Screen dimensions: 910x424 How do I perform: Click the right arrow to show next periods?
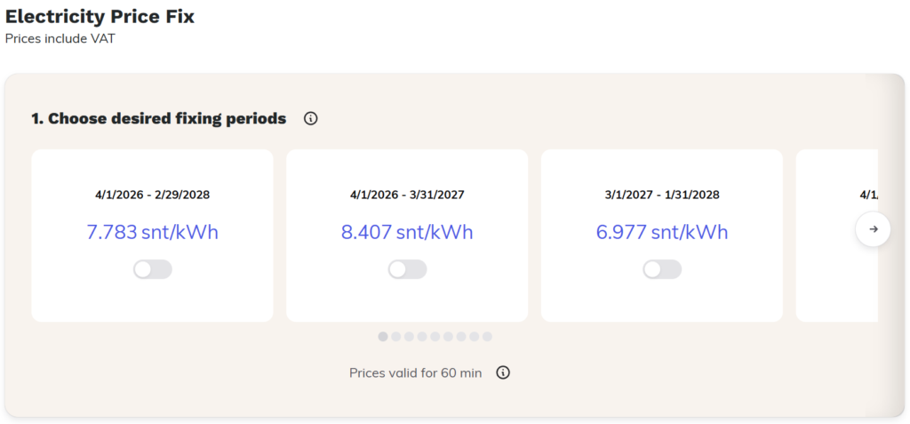pyautogui.click(x=873, y=229)
